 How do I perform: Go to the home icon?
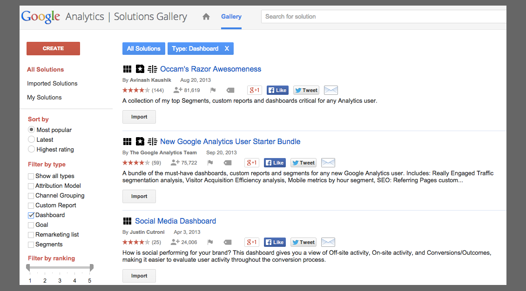(x=206, y=16)
